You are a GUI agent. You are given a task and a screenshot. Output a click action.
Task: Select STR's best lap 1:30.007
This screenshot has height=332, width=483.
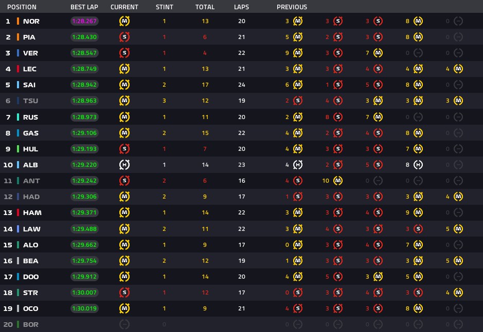[x=84, y=292]
